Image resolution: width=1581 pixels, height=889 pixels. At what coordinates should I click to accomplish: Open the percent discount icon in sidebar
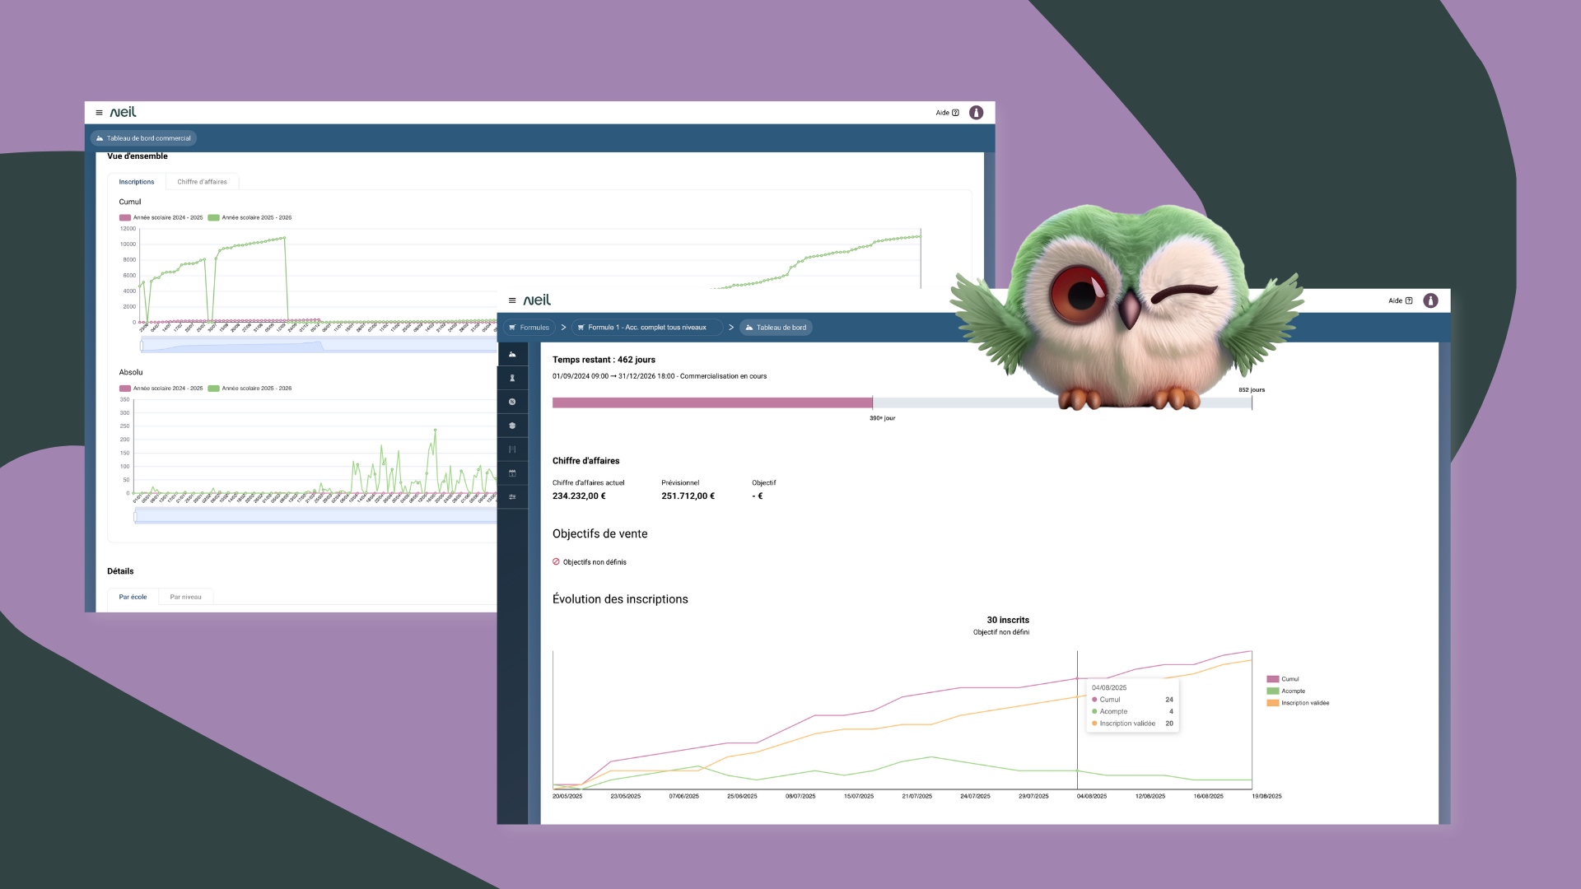512,402
